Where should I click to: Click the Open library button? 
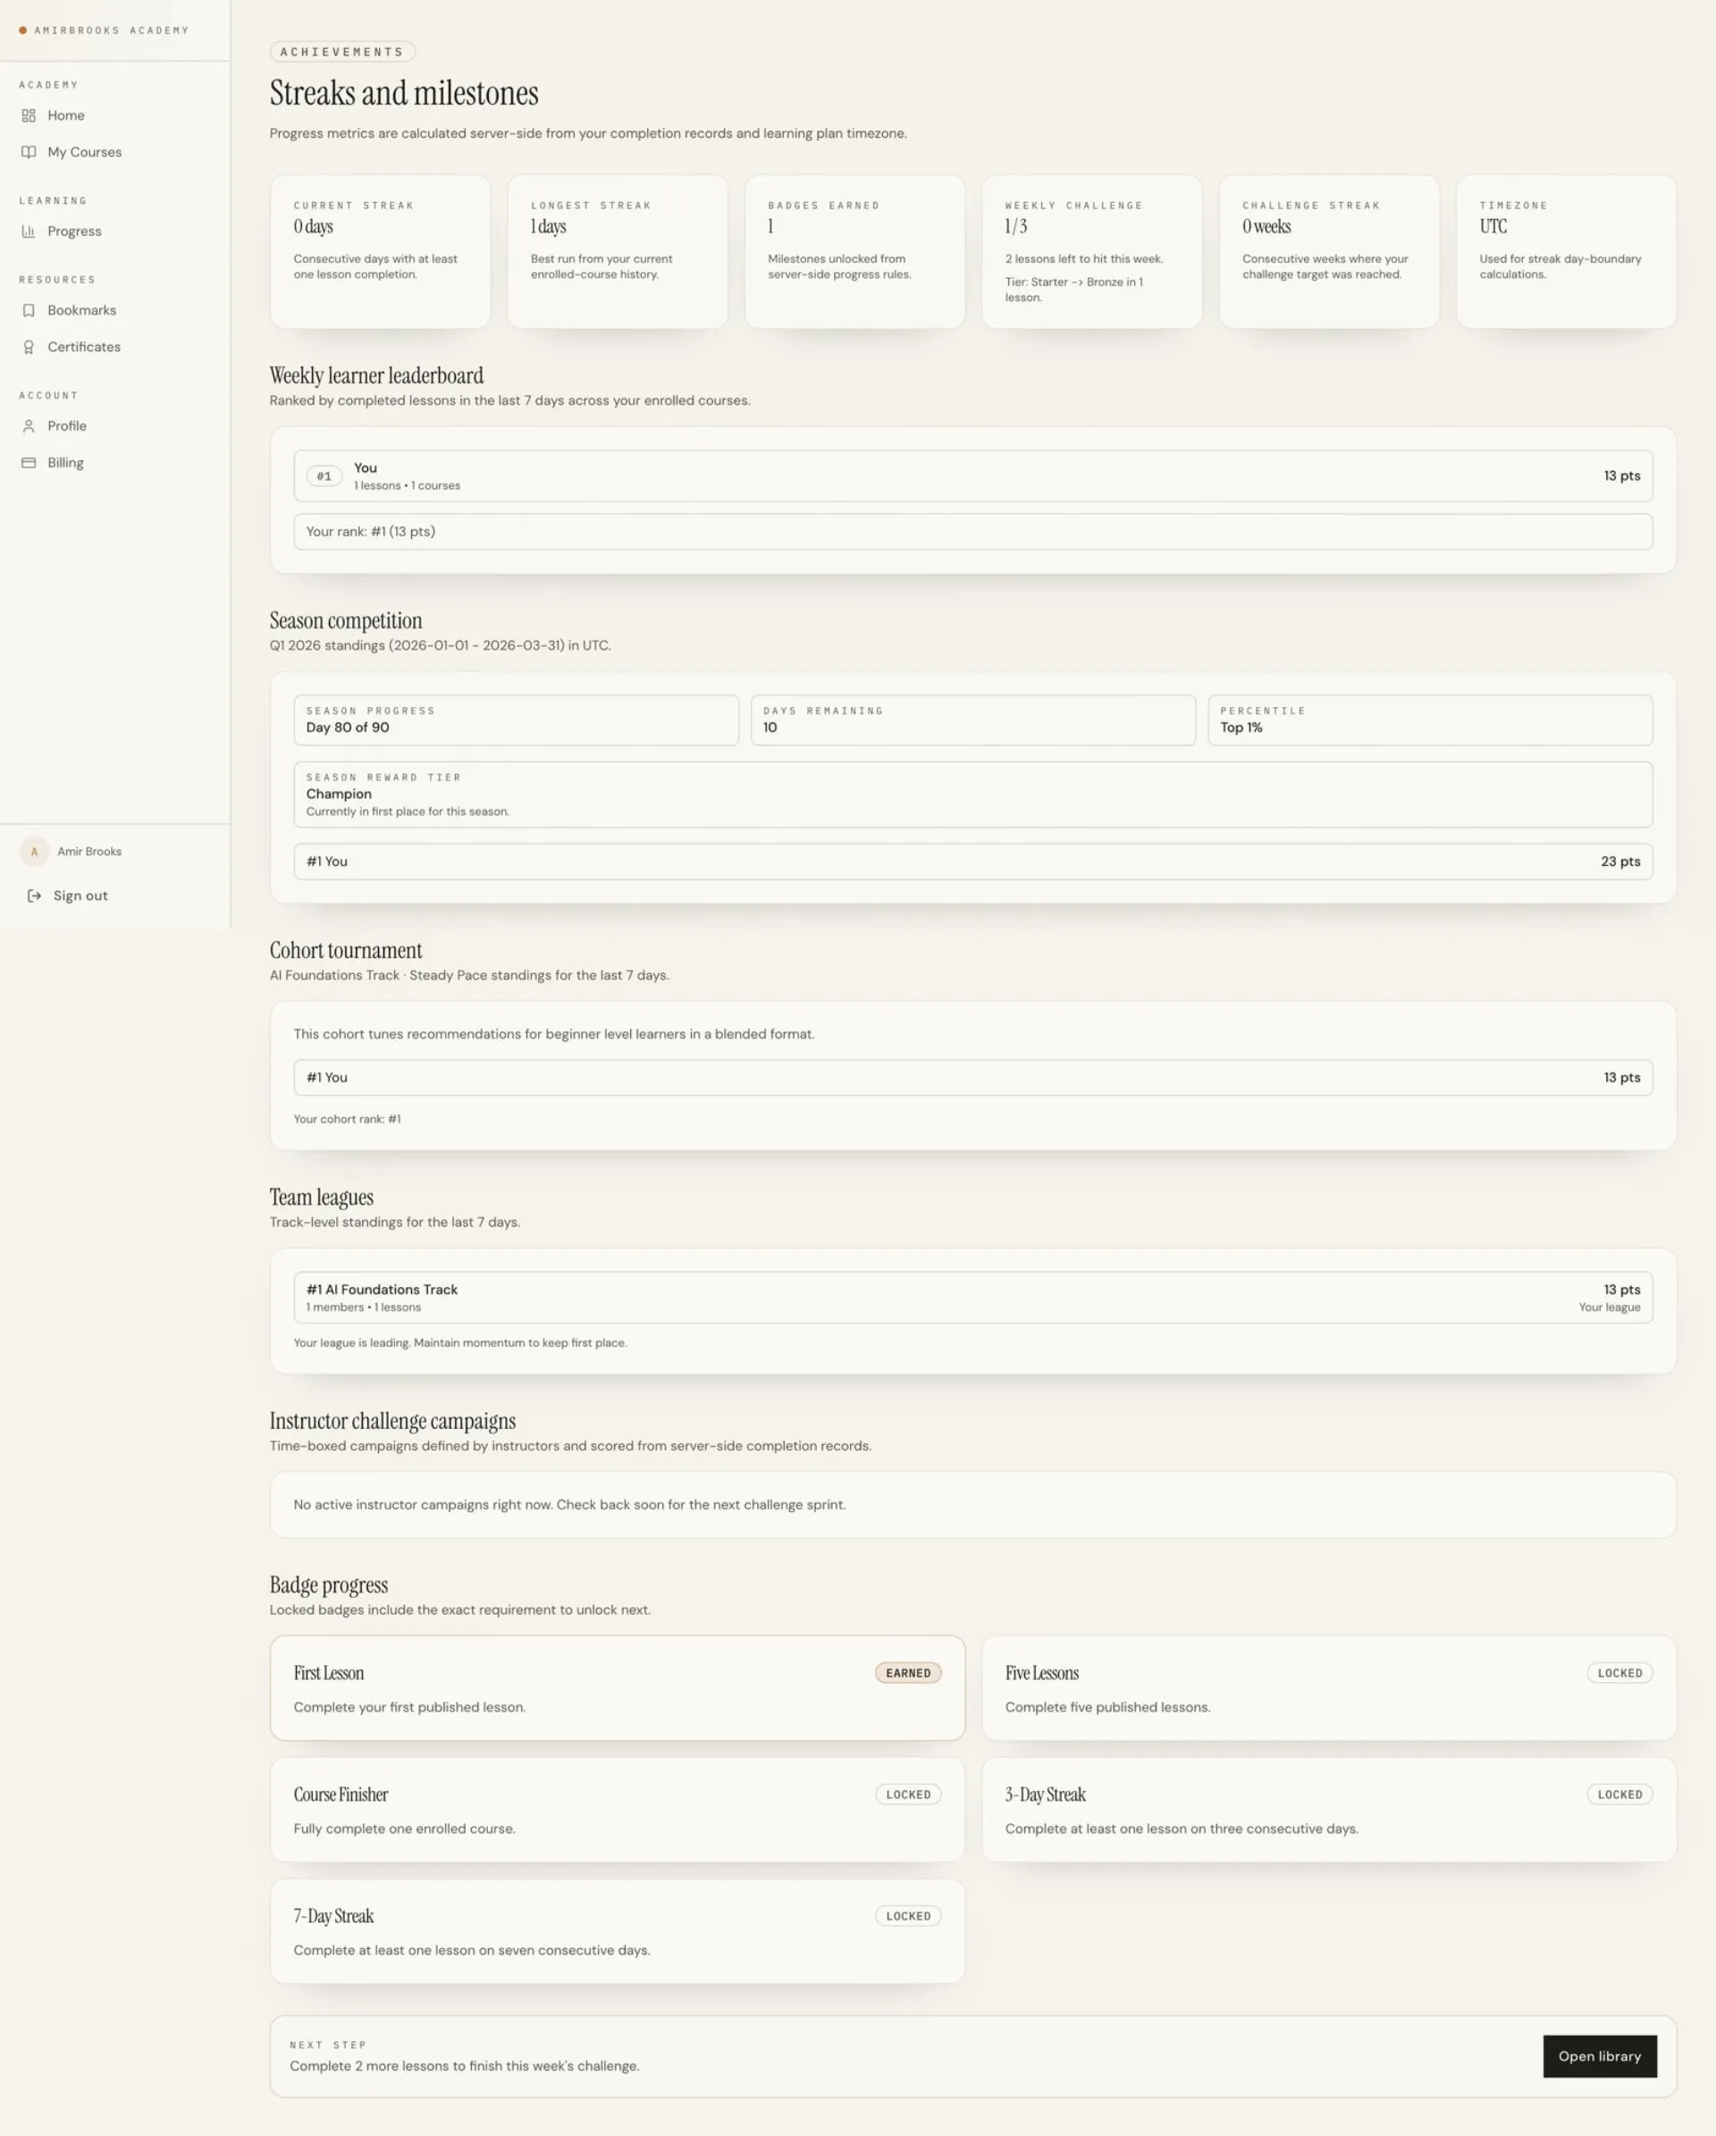pos(1599,2056)
